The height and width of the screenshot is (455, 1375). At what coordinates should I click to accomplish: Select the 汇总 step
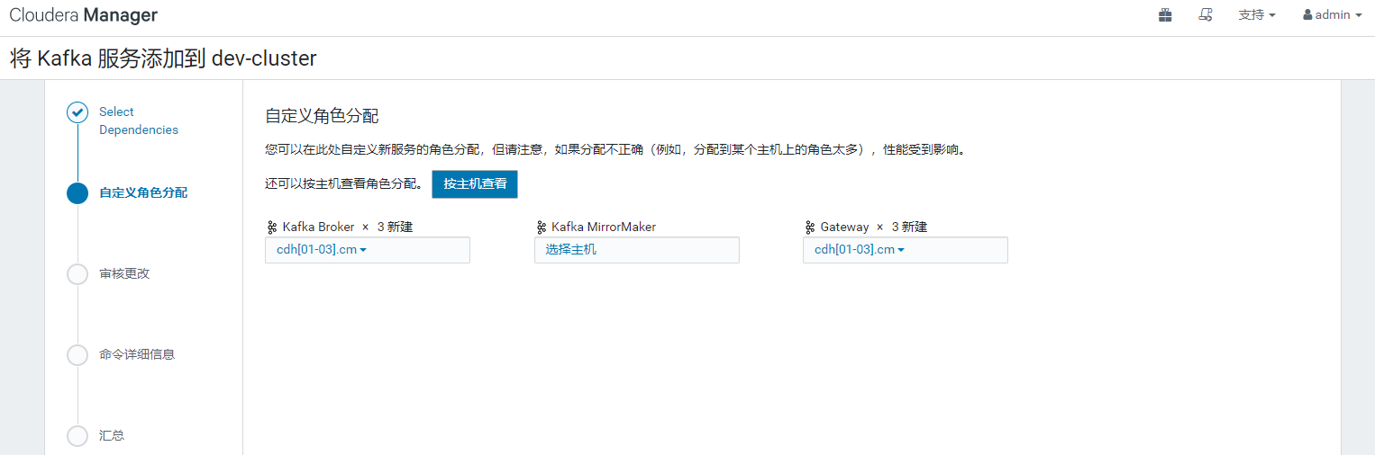point(112,435)
